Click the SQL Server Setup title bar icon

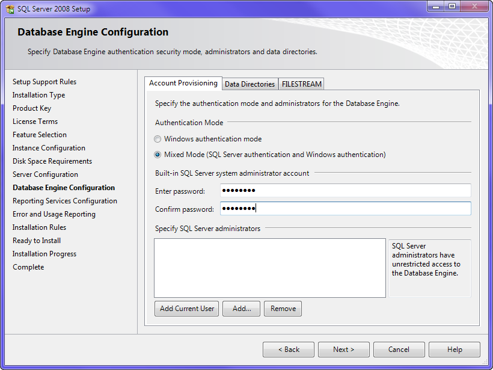pyautogui.click(x=10, y=9)
